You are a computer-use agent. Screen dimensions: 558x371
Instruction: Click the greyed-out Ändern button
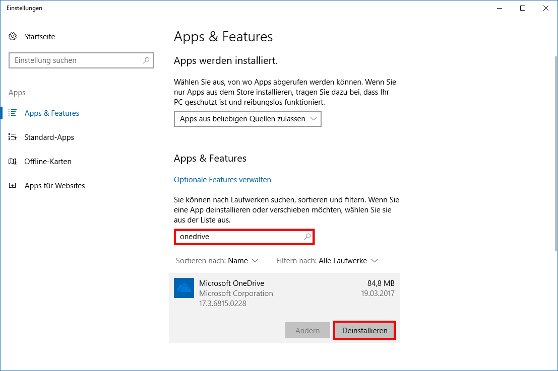point(307,331)
